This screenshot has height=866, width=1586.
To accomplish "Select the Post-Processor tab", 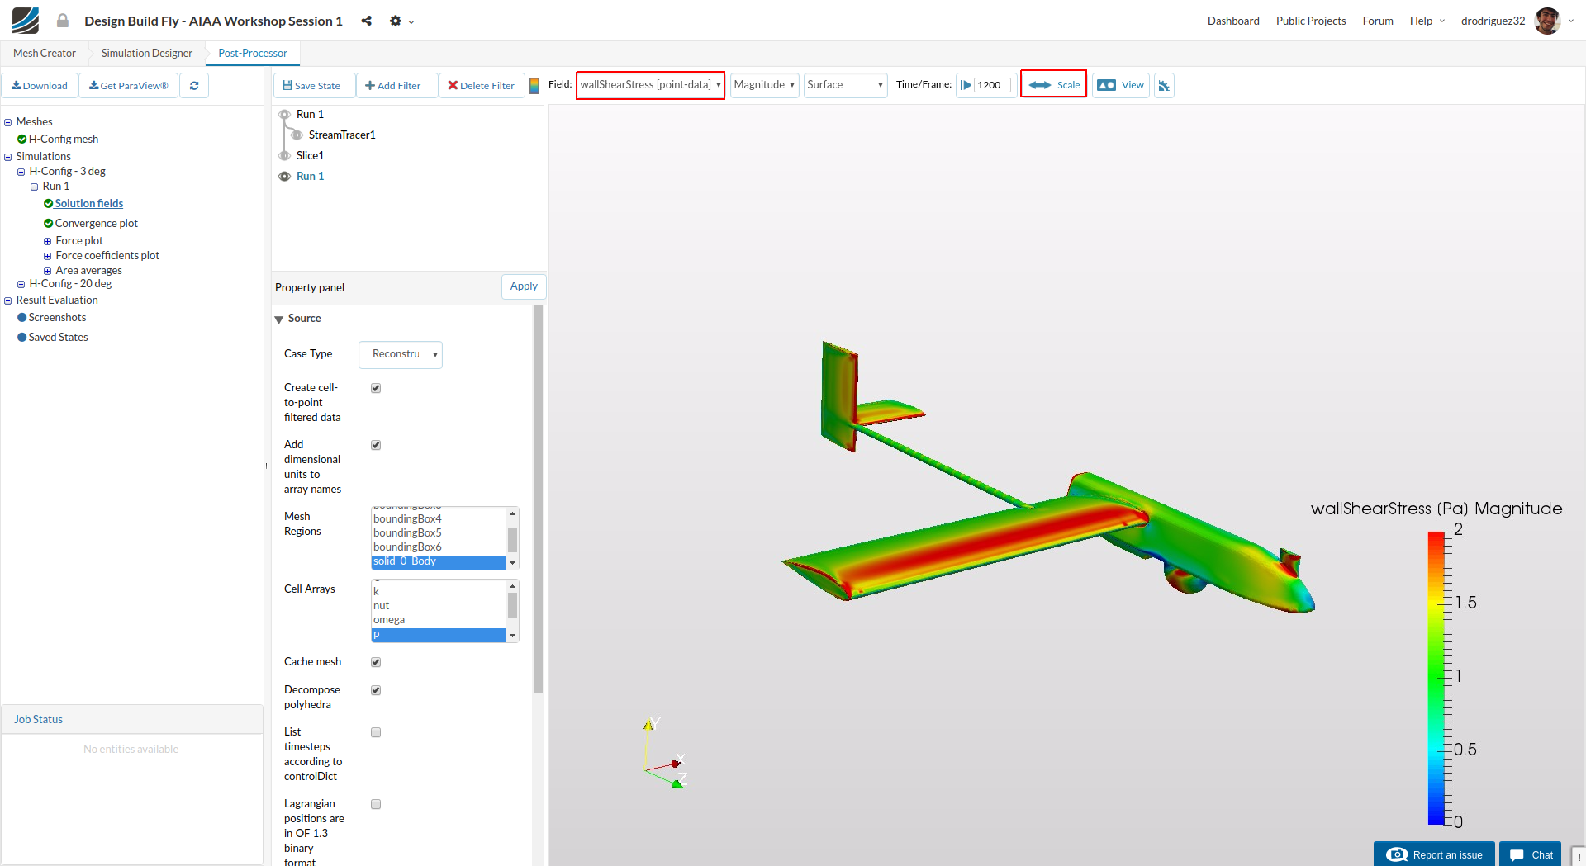I will pos(253,54).
